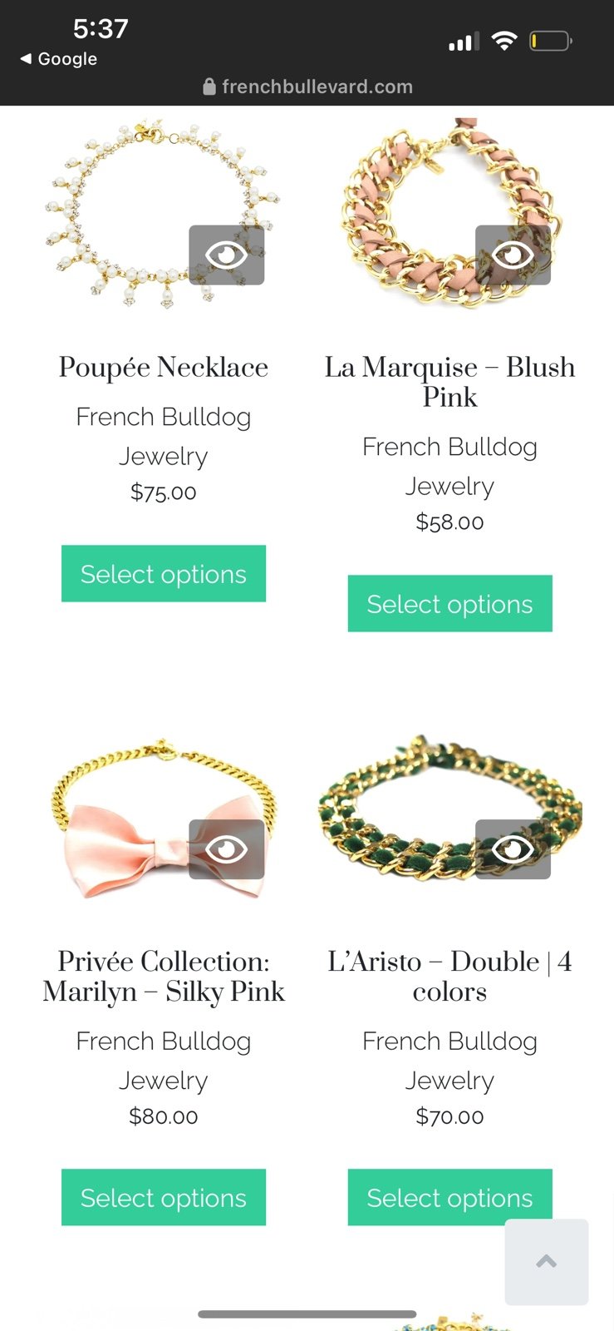
Task: Open quick view eye on Marilyn Silky Pink
Action: [x=226, y=849]
